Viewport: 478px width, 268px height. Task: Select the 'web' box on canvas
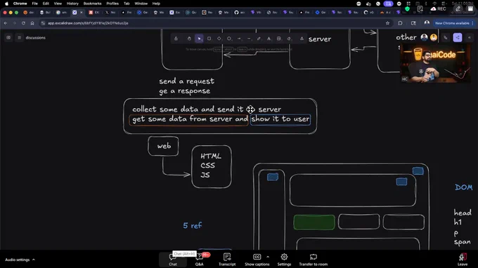click(163, 146)
